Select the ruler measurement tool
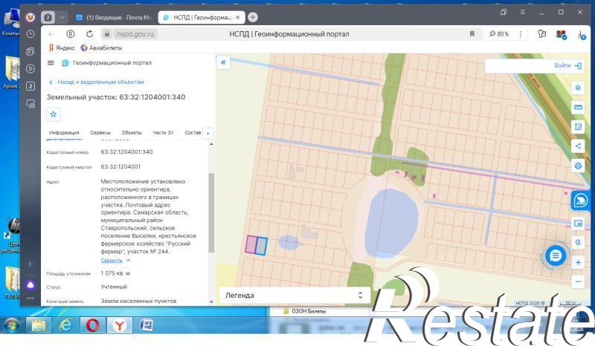The width and height of the screenshot is (595, 346). point(578,107)
